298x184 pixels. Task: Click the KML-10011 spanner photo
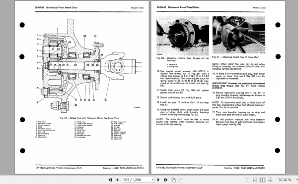click(183, 36)
